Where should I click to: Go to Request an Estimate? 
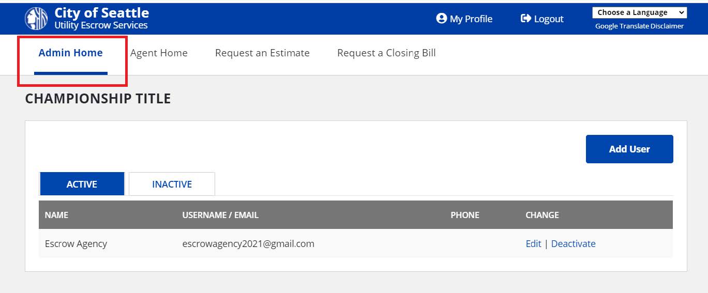262,53
